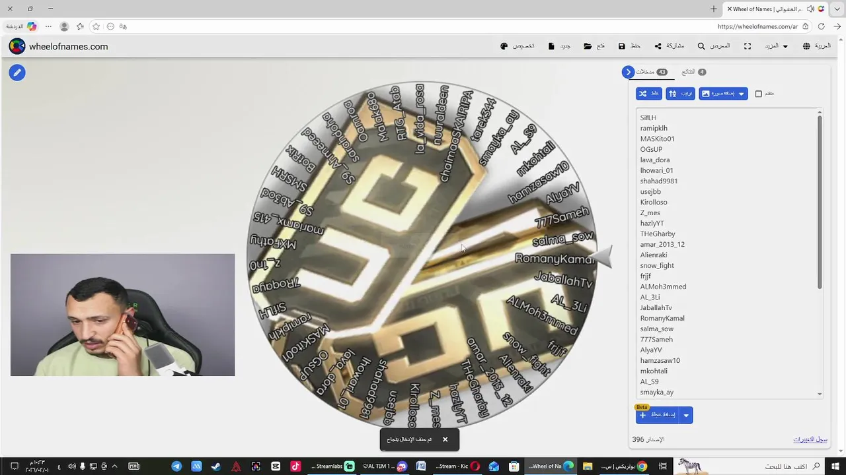This screenshot has width=846, height=475.
Task: Open the Windows Start menu
Action: (x=834, y=466)
